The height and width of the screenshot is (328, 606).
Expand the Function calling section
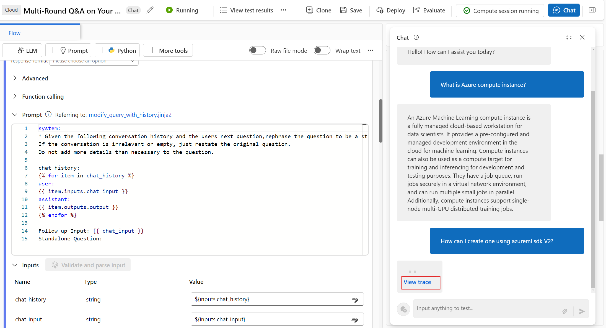(x=15, y=96)
